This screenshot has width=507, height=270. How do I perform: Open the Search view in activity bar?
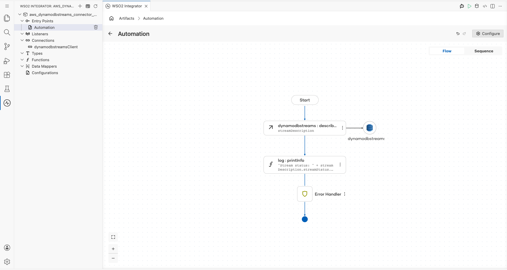tap(7, 32)
